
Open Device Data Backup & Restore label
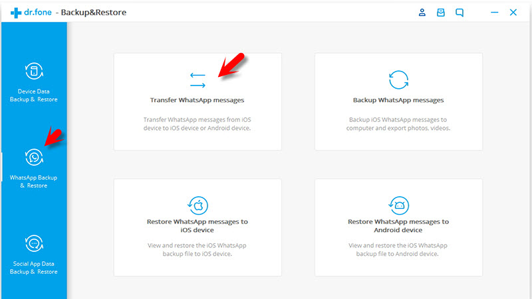click(x=34, y=95)
